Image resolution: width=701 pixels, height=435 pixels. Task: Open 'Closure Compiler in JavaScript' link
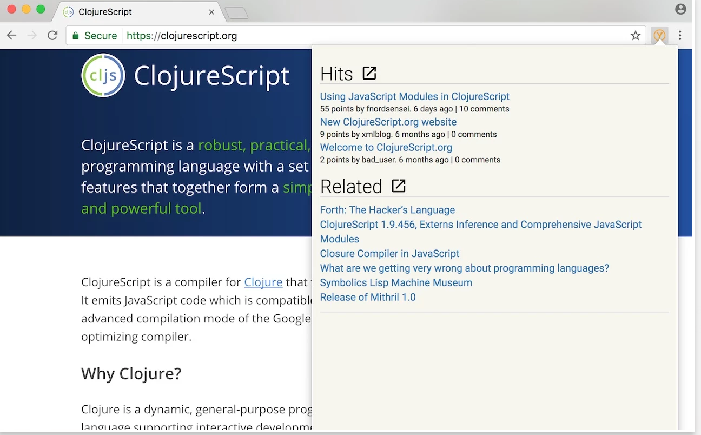389,253
